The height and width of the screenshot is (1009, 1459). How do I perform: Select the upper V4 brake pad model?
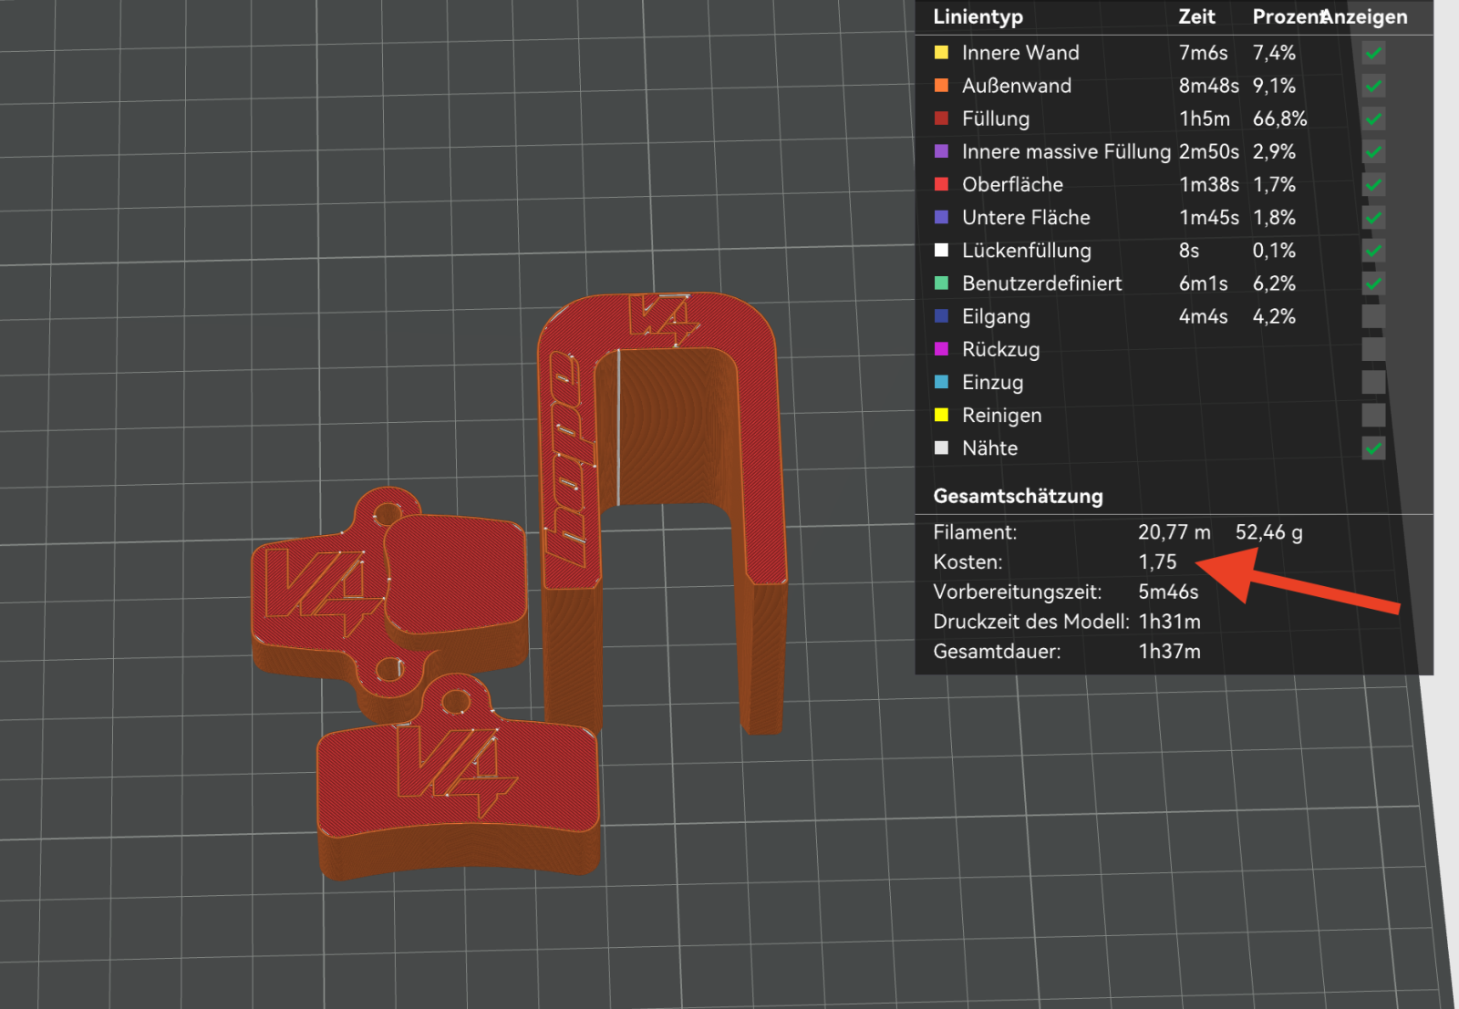click(x=319, y=592)
